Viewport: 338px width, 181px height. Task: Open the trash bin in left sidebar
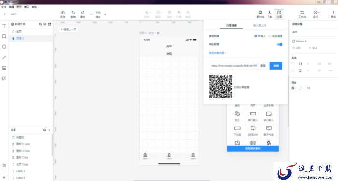4,166
